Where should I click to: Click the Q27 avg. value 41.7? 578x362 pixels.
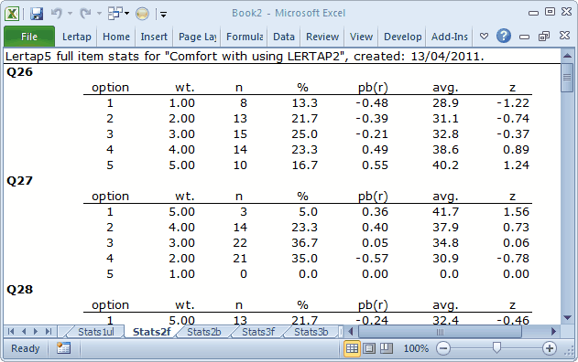pos(445,212)
